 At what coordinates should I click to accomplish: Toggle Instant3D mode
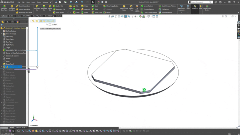coord(194,7)
